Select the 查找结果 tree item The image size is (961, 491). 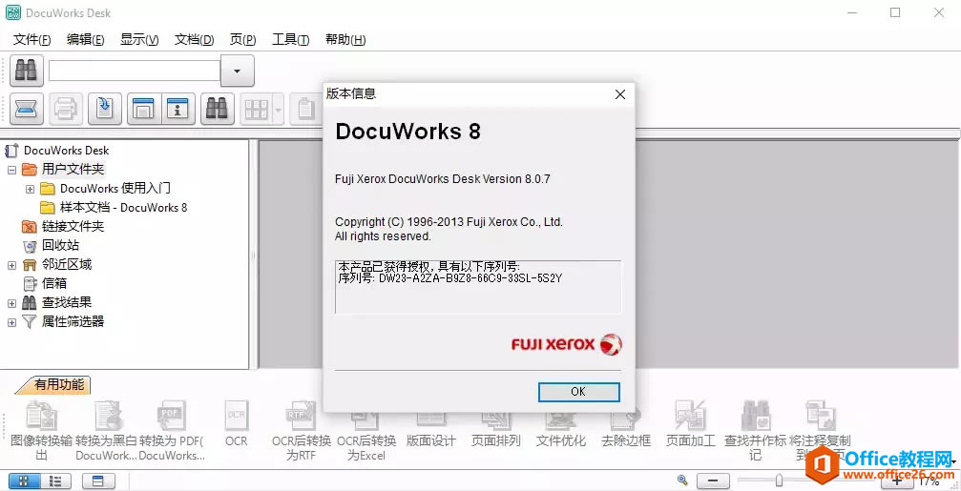(x=67, y=302)
